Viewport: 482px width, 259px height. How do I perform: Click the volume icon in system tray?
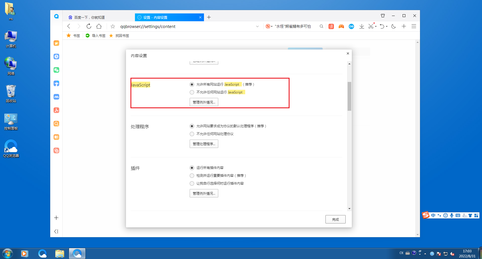pos(452,254)
